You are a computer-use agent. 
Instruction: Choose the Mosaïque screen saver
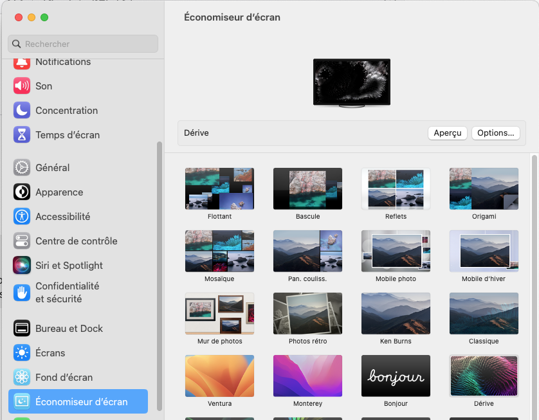coord(220,251)
